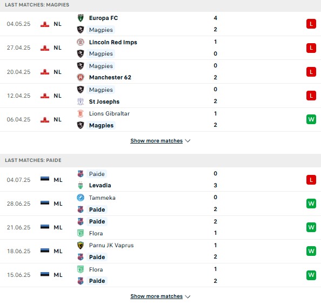Click the Parnu JK Vaprus shield crest
Viewport: 321px width, 305px height.
[81, 245]
